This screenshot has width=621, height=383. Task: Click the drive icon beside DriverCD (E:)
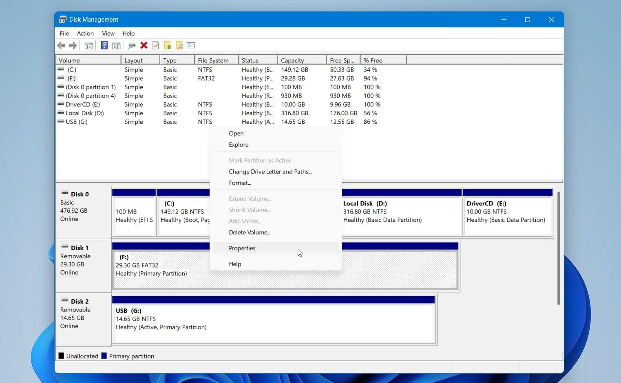(x=61, y=104)
